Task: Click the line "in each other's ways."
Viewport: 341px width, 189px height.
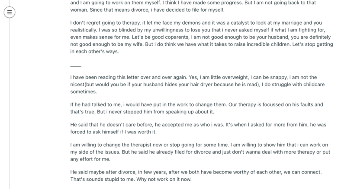Action: coord(95,52)
